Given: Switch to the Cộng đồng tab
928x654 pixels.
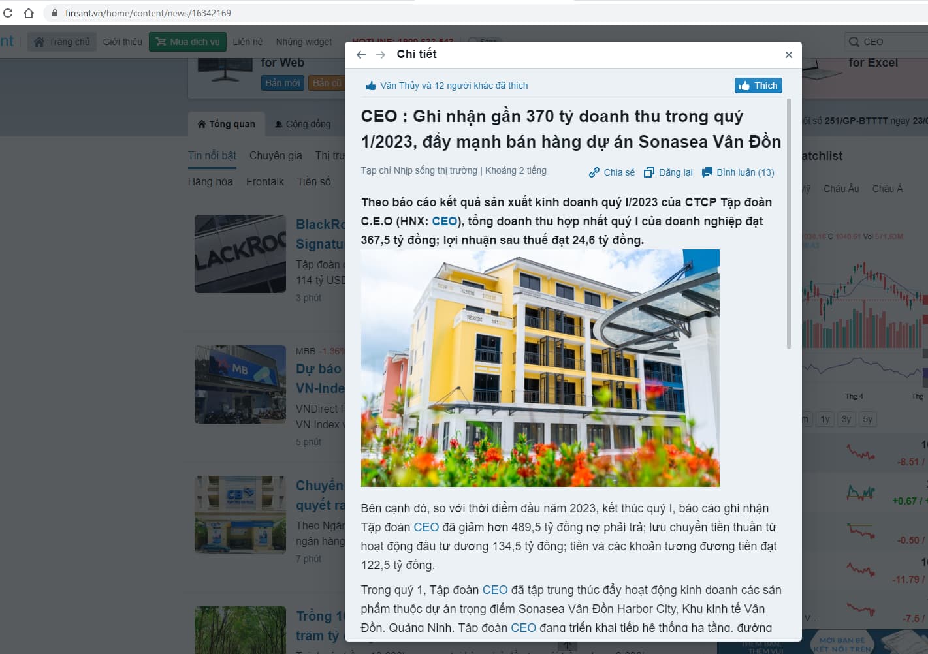Looking at the screenshot, I should (x=302, y=124).
